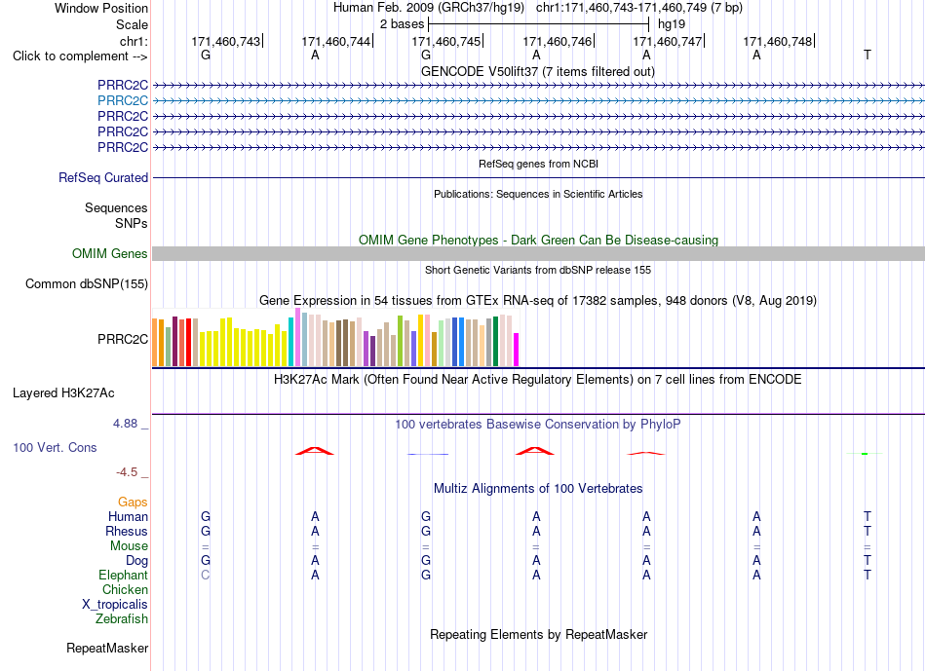Click the 'Click to complement -->' label
Image resolution: width=926 pixels, height=671 pixels.
click(x=80, y=56)
